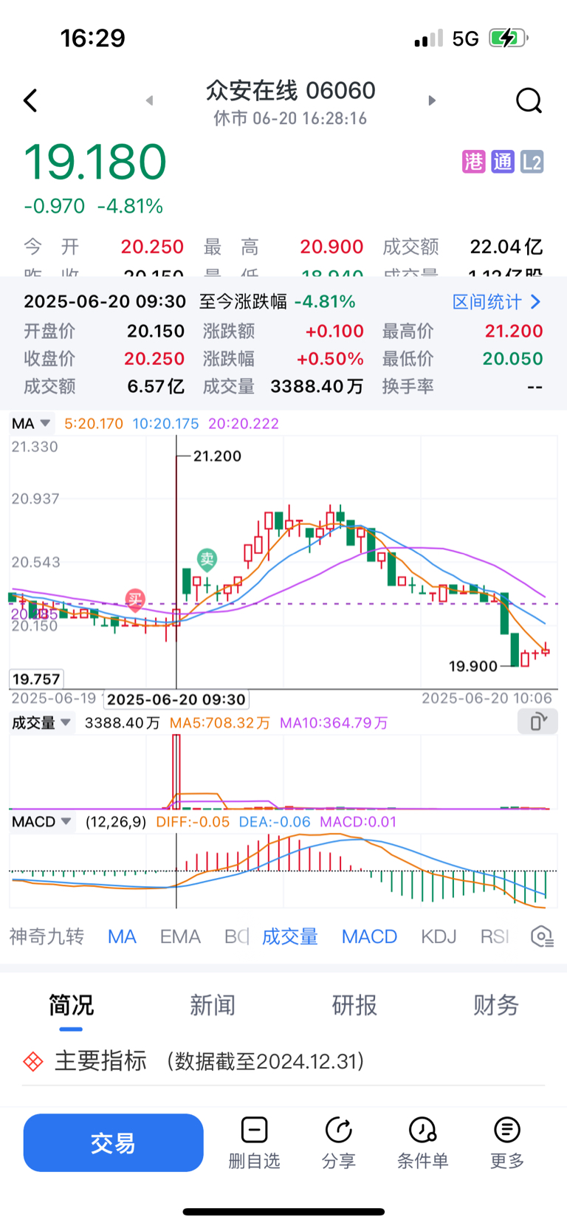Toggle 成交量 sub-indicator in bottom row

coord(290,936)
